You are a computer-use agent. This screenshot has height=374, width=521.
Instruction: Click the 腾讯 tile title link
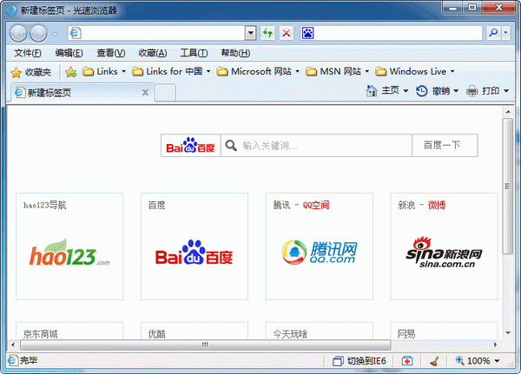281,206
